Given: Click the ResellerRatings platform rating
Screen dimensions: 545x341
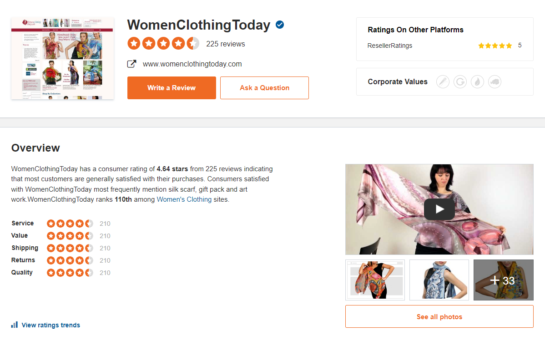Looking at the screenshot, I should 390,46.
